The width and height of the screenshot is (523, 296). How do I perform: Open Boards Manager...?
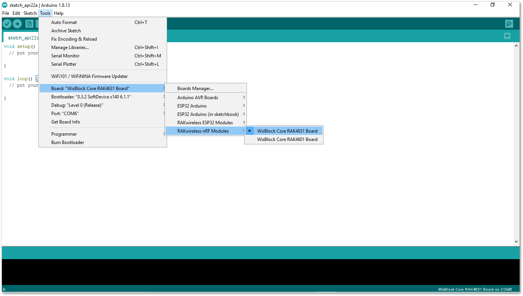coord(206,89)
